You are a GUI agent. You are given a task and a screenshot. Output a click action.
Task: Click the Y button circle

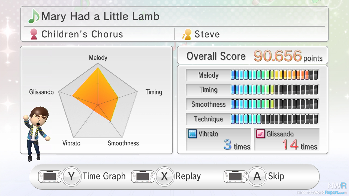coord(71,176)
